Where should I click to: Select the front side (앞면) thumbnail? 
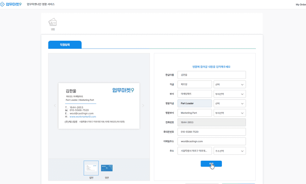tap(91, 168)
